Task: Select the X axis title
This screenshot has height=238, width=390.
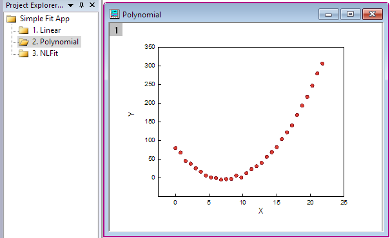Action: click(260, 211)
